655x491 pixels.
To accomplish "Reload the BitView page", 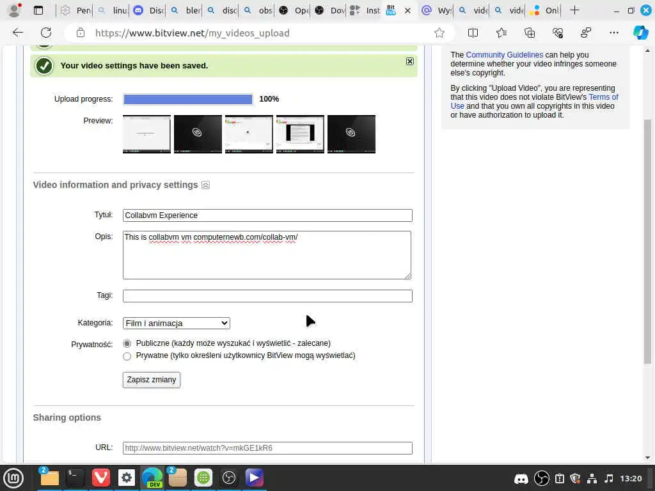I will point(46,33).
